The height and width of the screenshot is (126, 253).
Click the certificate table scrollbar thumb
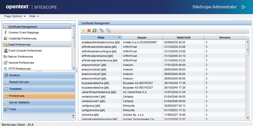point(248,50)
